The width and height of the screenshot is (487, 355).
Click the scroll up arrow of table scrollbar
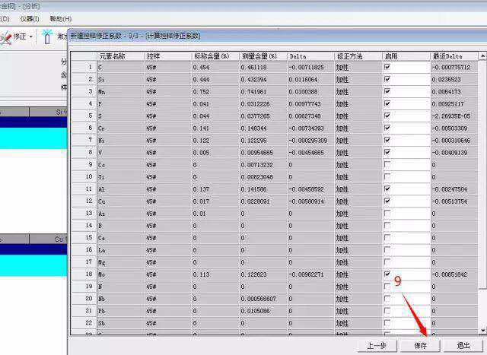click(482, 56)
